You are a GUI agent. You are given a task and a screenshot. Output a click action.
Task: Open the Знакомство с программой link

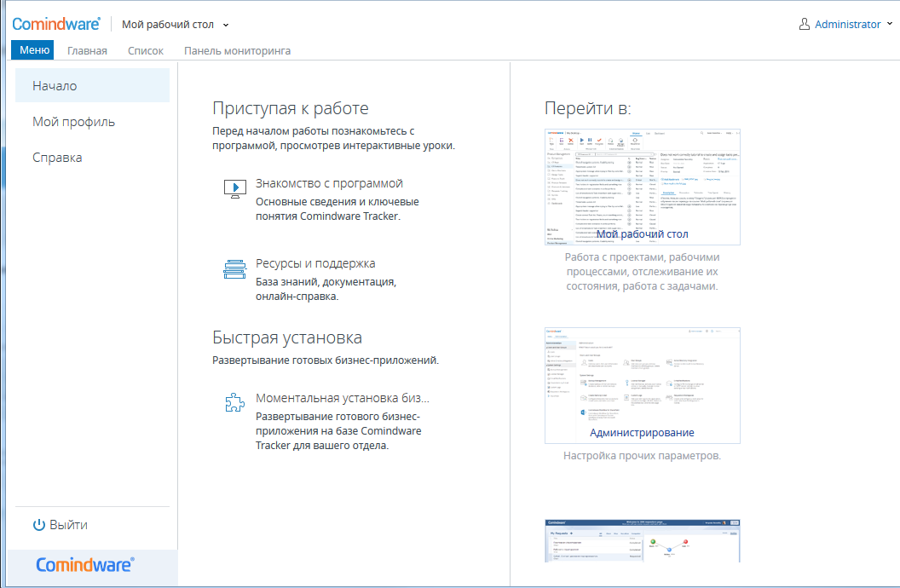coord(329,183)
